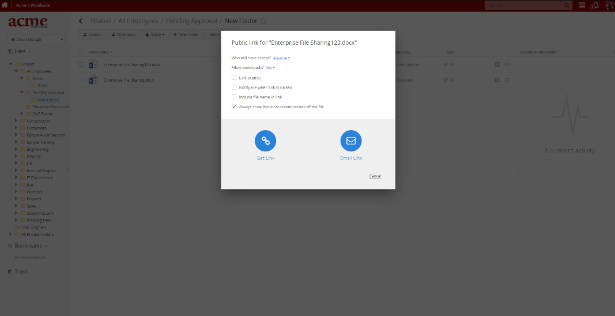Click the Get Link chain icon
The width and height of the screenshot is (615, 316).
[x=265, y=140]
